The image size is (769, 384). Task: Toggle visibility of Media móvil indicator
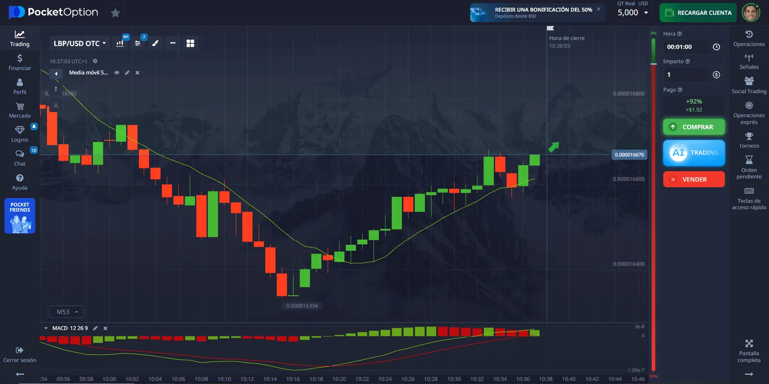pyautogui.click(x=117, y=73)
